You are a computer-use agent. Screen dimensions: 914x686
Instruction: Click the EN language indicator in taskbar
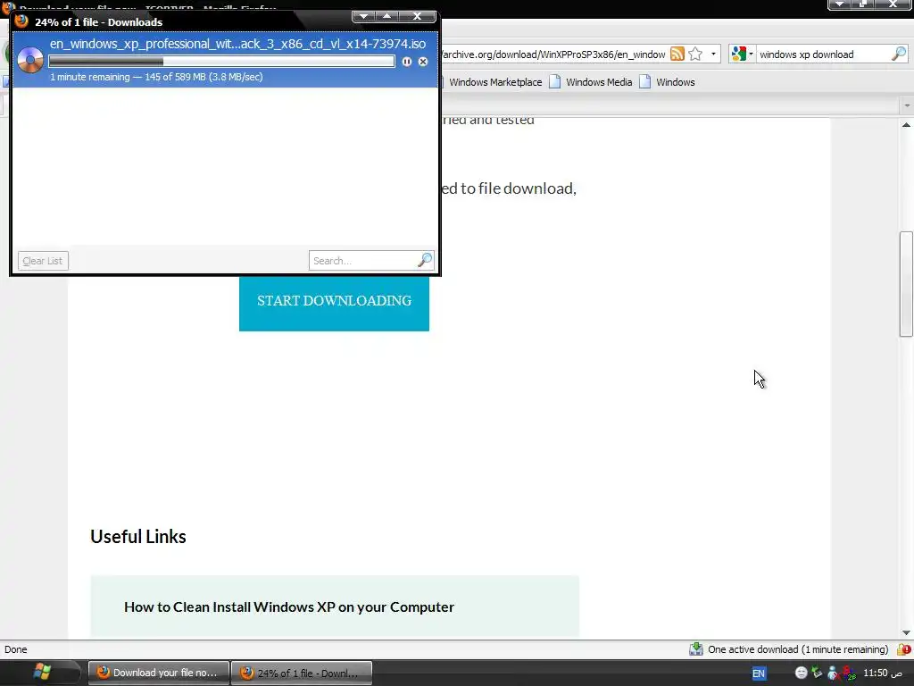759,673
